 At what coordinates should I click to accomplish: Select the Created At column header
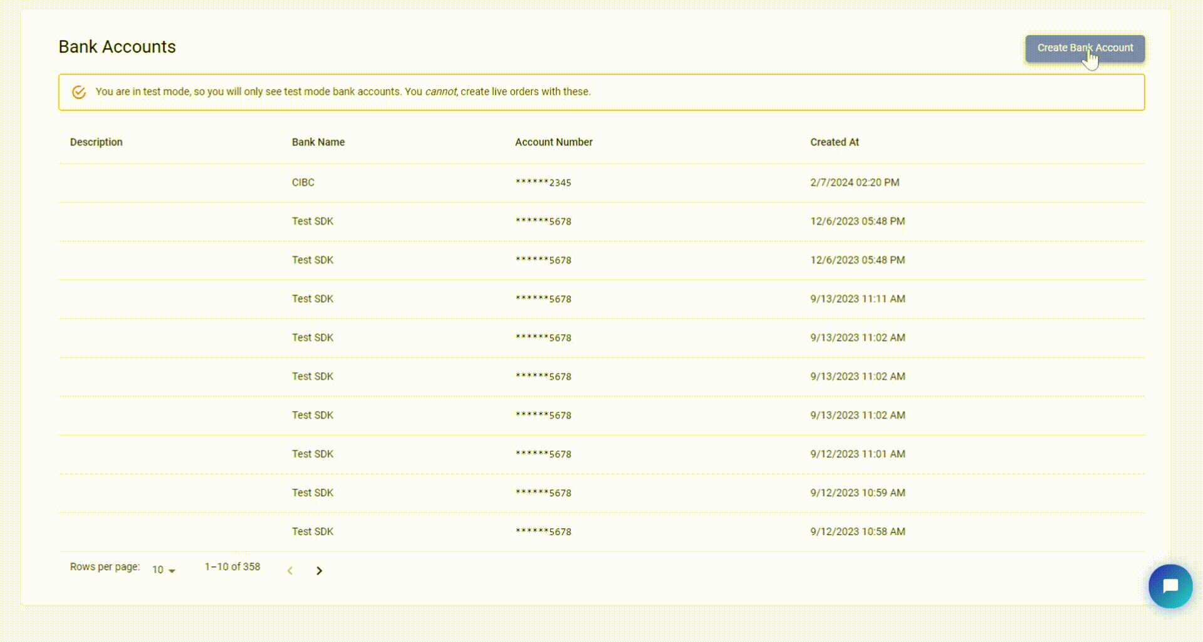click(x=835, y=142)
